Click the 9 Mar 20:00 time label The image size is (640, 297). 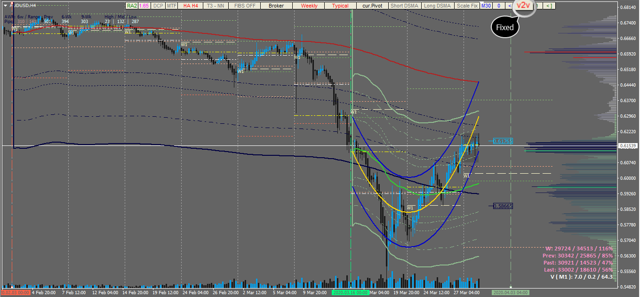(314, 292)
